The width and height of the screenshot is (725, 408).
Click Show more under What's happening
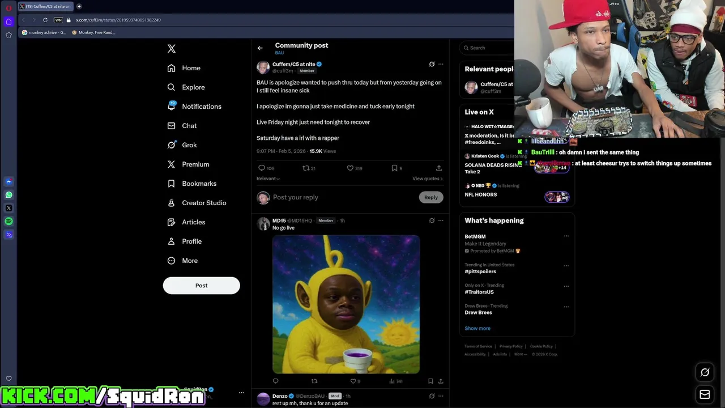tap(477, 328)
